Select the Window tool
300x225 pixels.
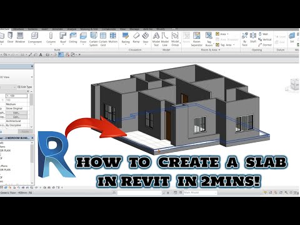click(20, 37)
